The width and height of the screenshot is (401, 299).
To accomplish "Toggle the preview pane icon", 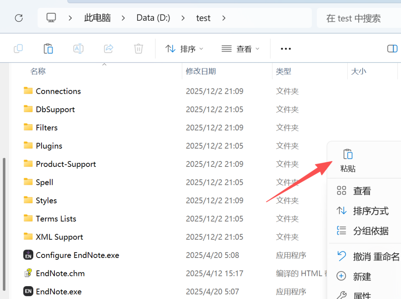I will coord(392,49).
